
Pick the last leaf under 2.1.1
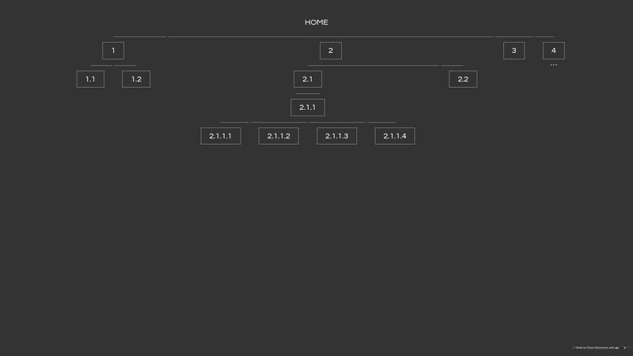pyautogui.click(x=395, y=136)
